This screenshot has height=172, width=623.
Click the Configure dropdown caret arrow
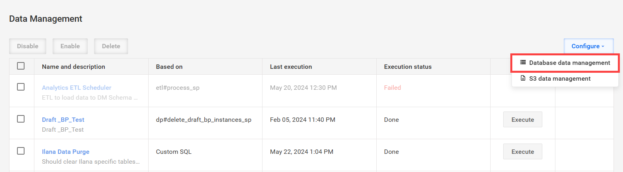point(603,47)
